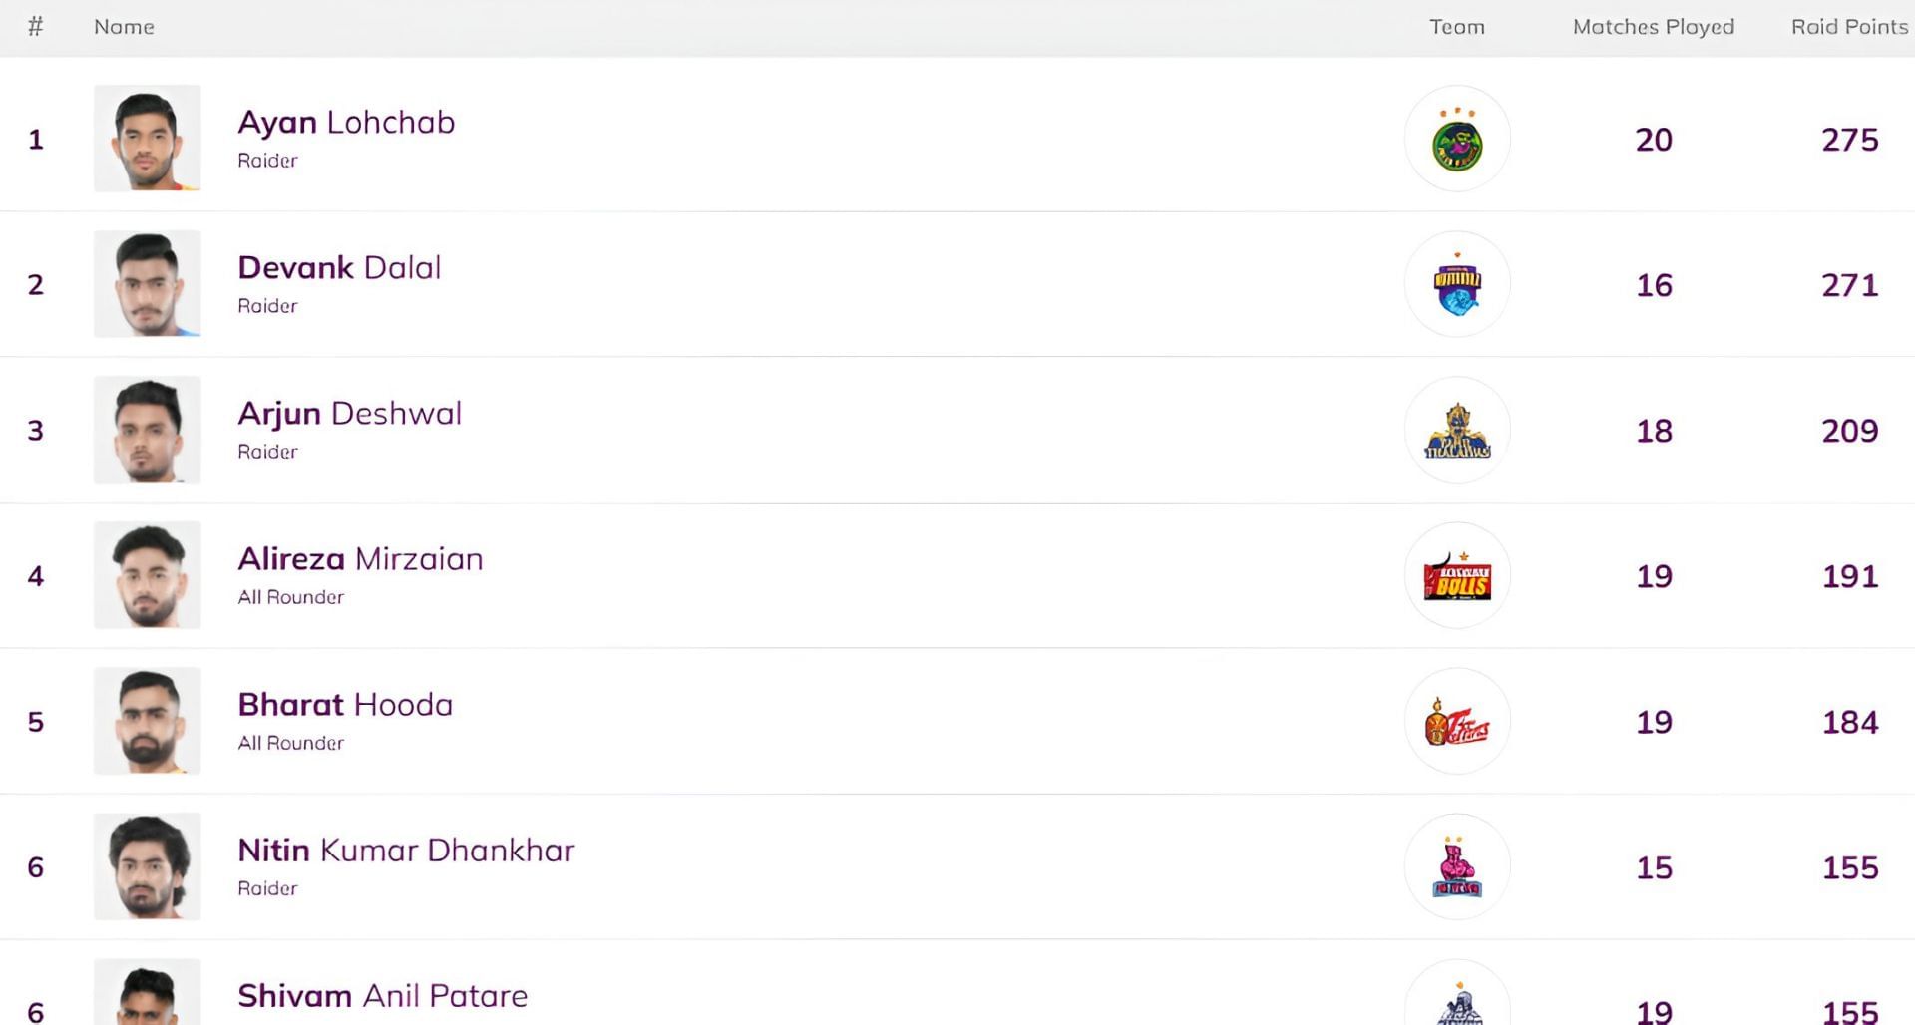Click the Jaipur Pink Panthers logo
The image size is (1915, 1025).
[x=1457, y=866]
